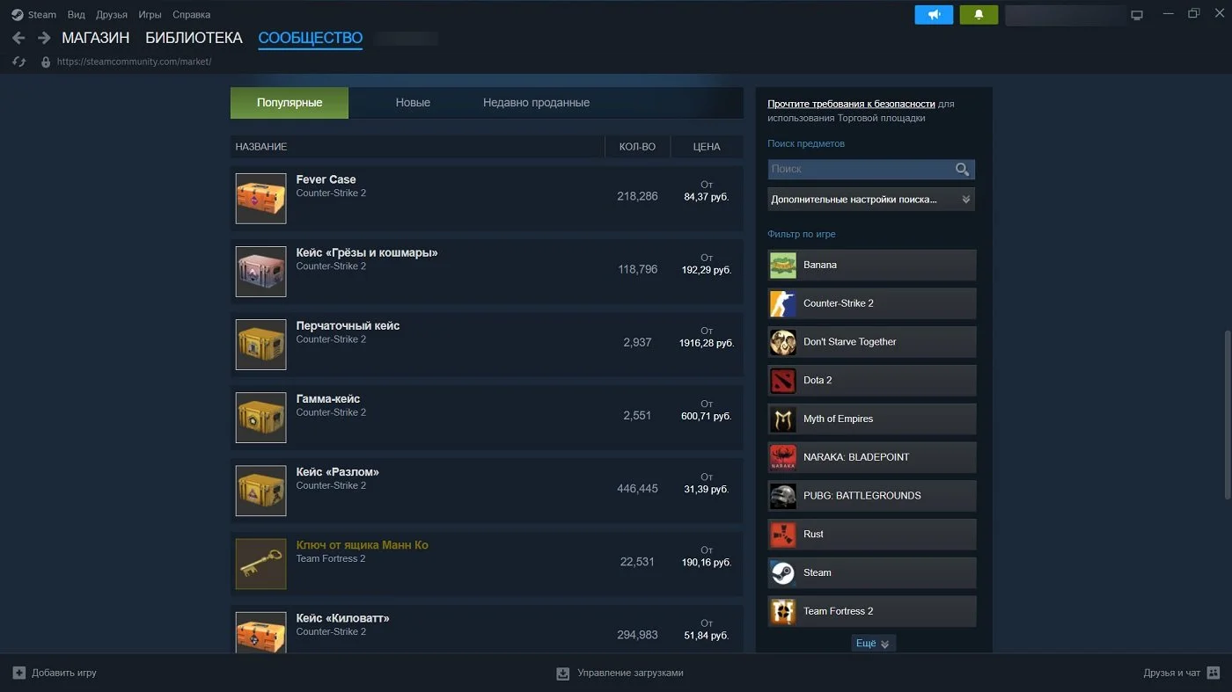Sort by НАЗВАНИЕ column header

261,147
